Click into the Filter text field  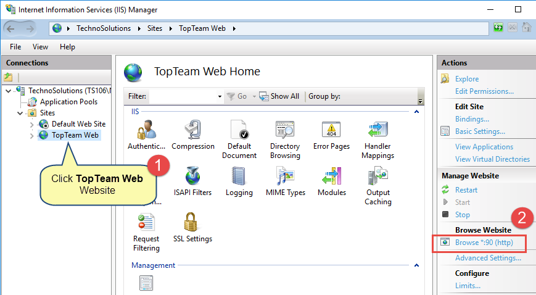tap(183, 96)
